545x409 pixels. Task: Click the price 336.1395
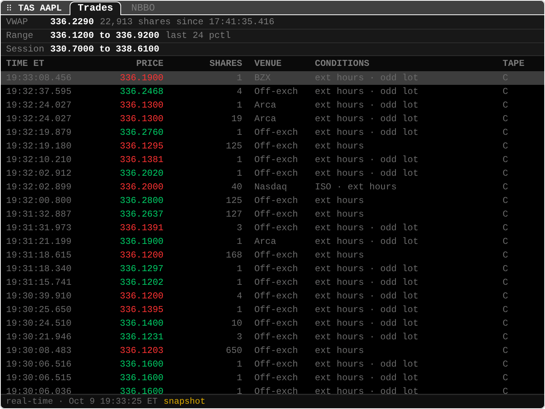[142, 309]
